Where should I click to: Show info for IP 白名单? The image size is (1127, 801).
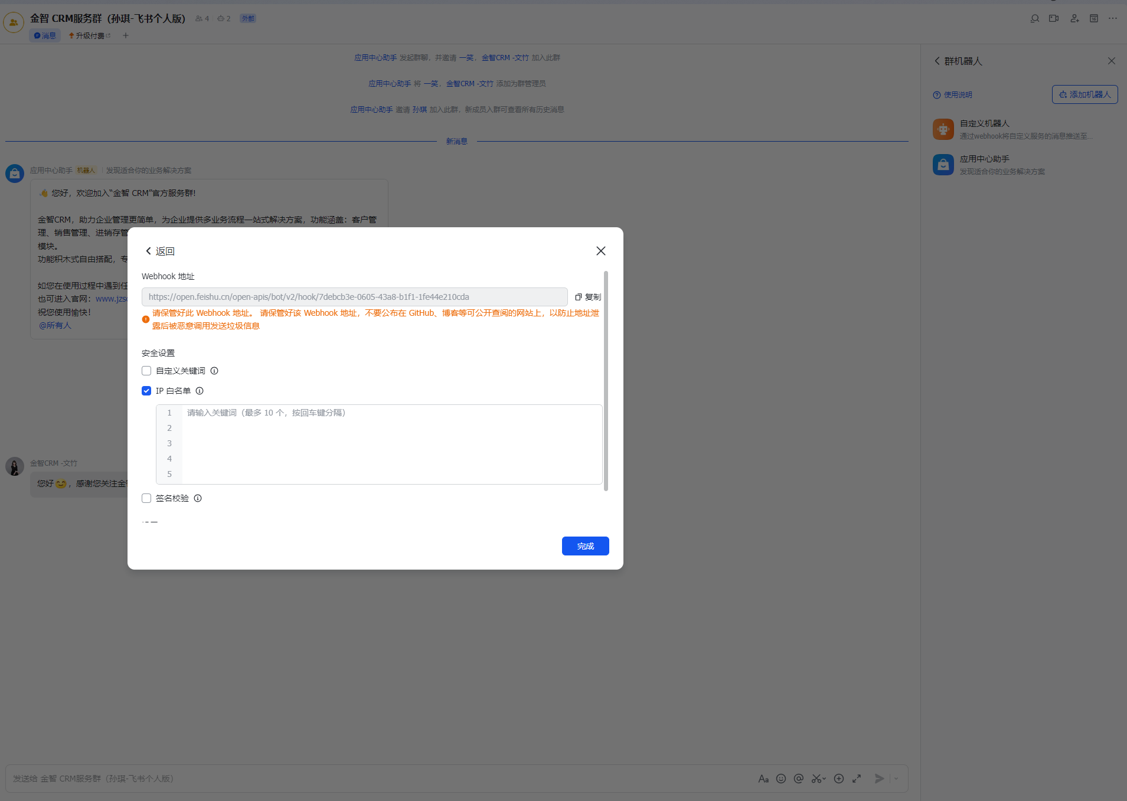pyautogui.click(x=200, y=391)
